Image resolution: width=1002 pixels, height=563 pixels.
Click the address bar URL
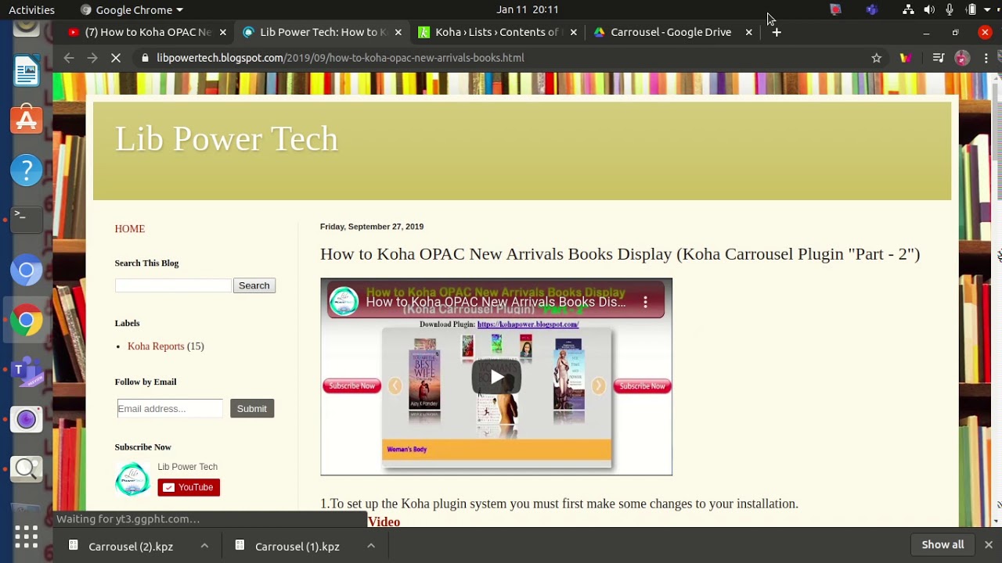click(340, 58)
